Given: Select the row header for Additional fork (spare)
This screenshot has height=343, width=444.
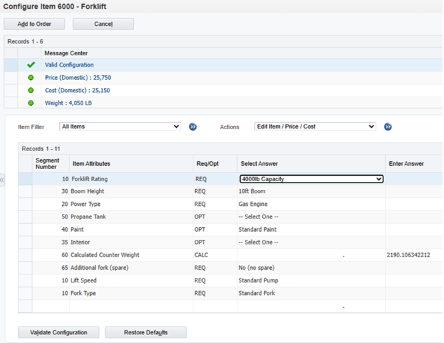Looking at the screenshot, I should [x=25, y=268].
